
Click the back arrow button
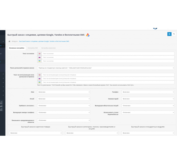click(x=174, y=34)
